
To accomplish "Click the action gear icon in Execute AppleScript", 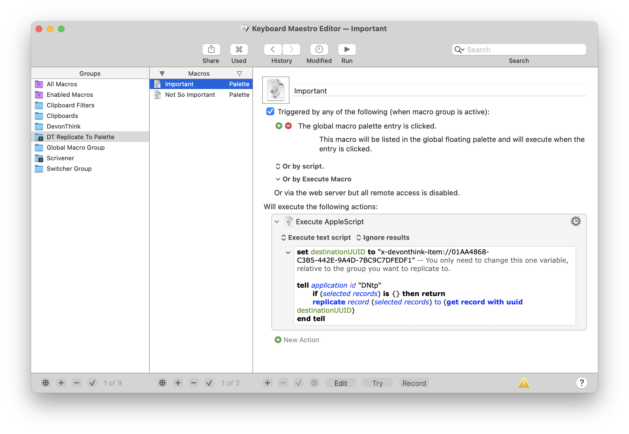I will click(576, 221).
